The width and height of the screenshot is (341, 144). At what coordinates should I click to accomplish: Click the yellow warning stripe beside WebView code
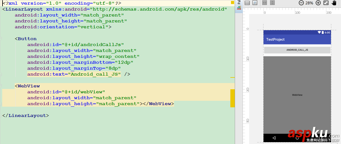pyautogui.click(x=233, y=98)
